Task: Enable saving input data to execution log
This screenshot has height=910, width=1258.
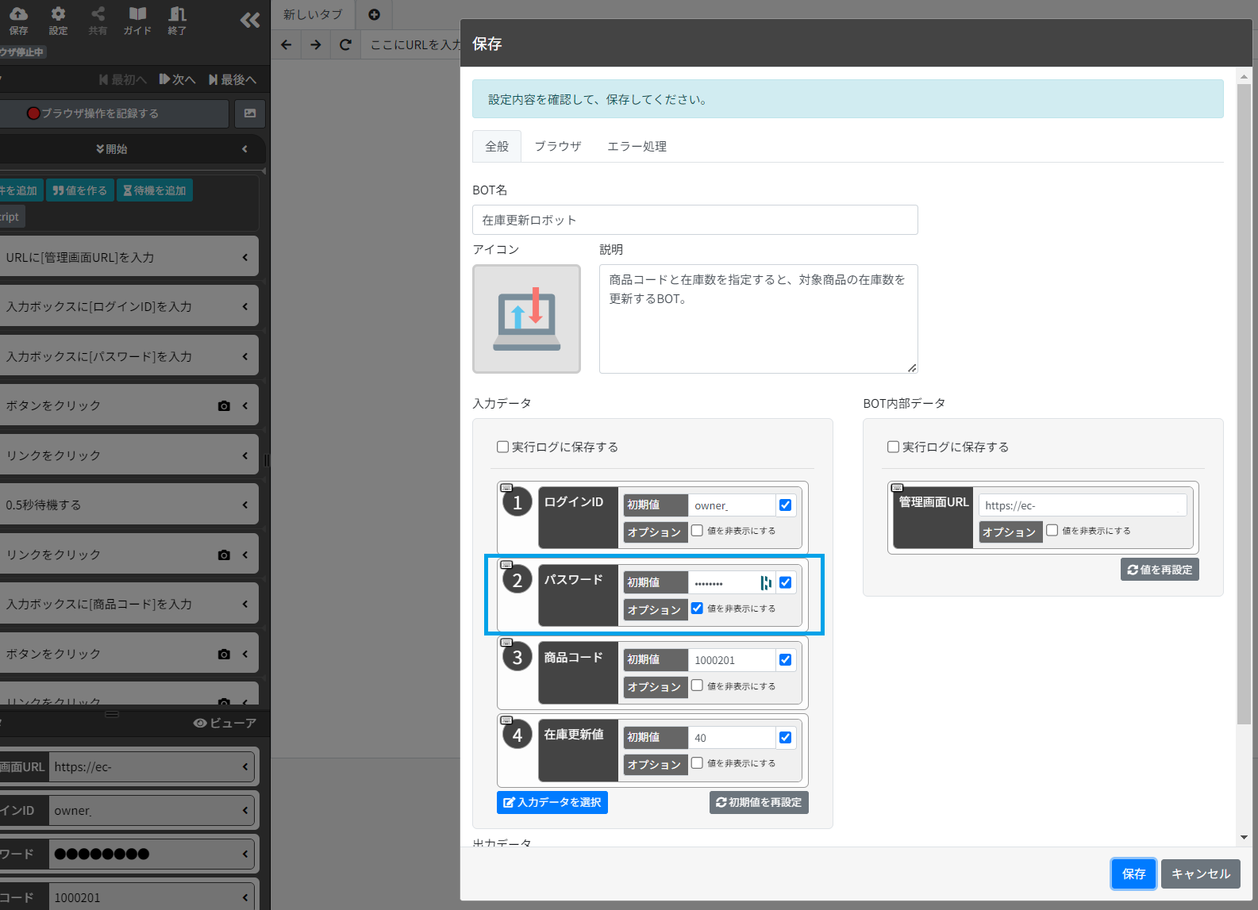Action: [502, 447]
